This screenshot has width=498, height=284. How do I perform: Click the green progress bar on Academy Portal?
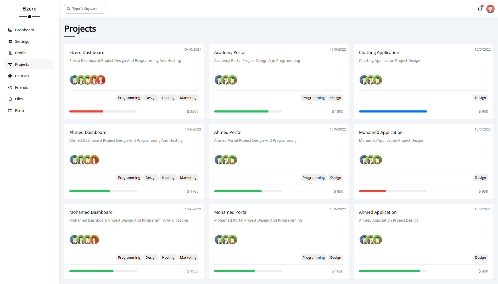pos(241,111)
